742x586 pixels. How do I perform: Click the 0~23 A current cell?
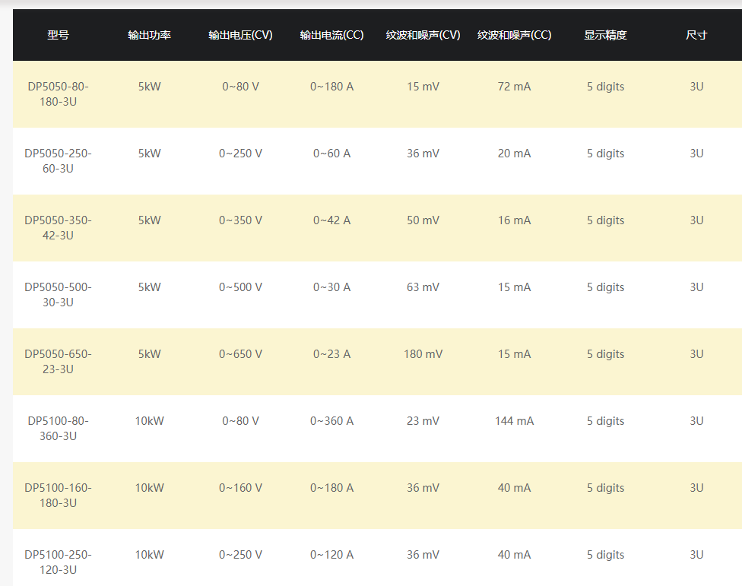pyautogui.click(x=331, y=354)
